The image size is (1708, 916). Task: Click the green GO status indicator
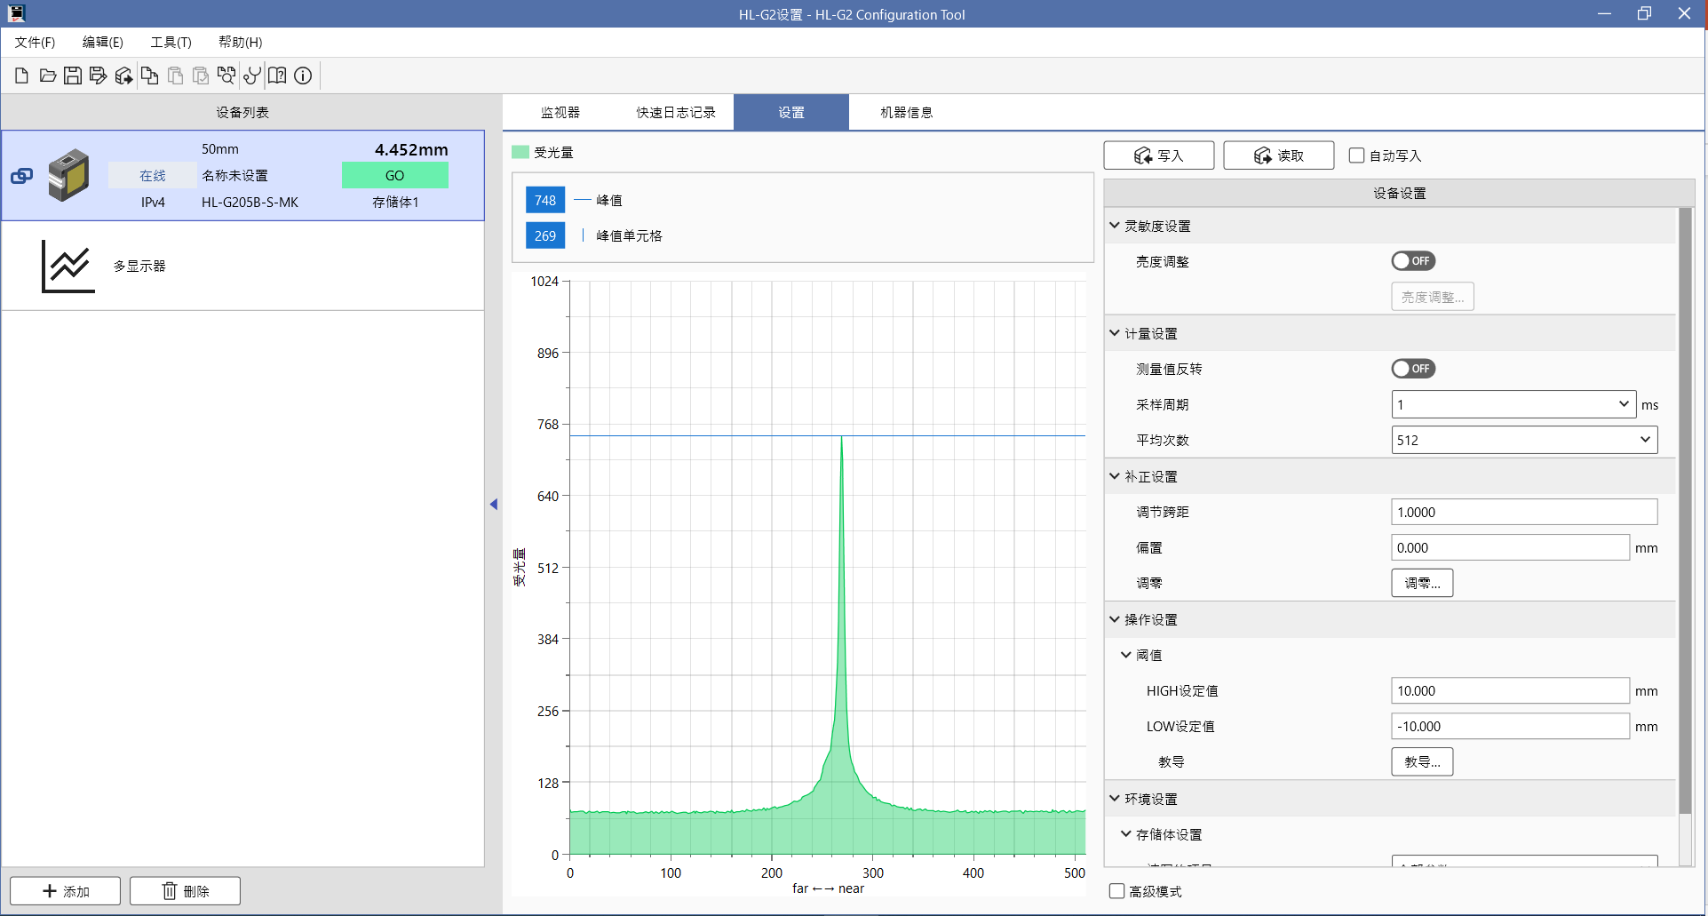395,176
